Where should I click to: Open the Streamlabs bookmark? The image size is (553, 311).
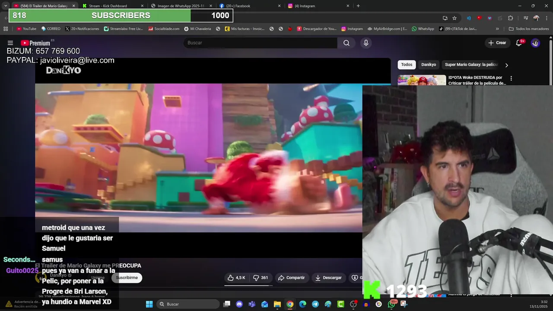pos(123,29)
